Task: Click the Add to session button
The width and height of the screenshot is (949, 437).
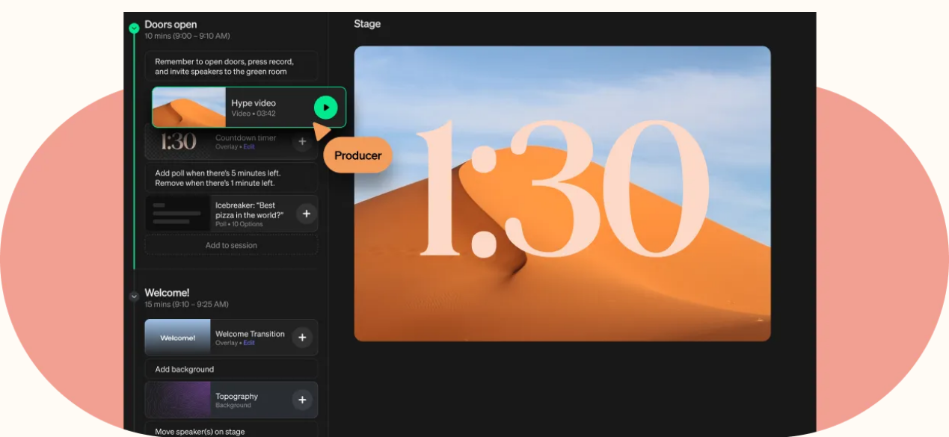Action: coord(231,245)
